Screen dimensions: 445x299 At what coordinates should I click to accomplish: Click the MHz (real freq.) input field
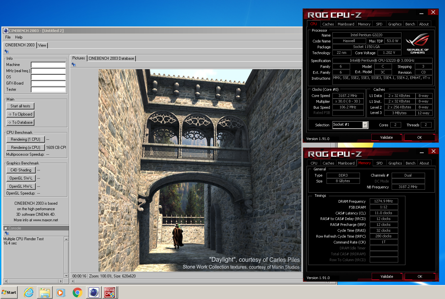[48, 71]
